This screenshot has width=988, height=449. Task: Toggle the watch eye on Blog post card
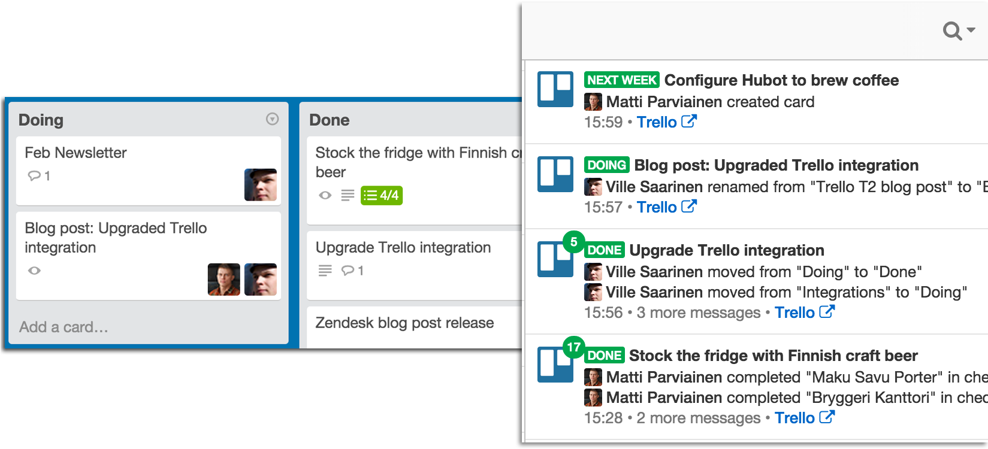35,271
